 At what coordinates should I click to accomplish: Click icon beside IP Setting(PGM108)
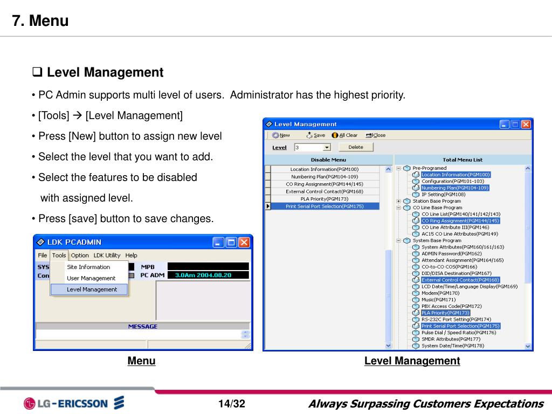(416, 194)
